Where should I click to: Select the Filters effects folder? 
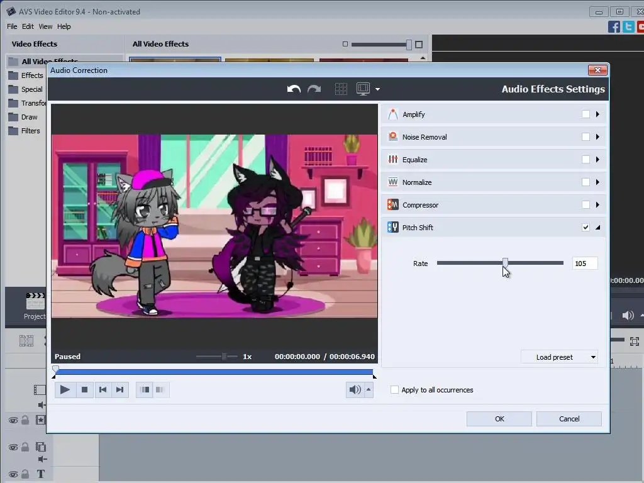coord(25,131)
